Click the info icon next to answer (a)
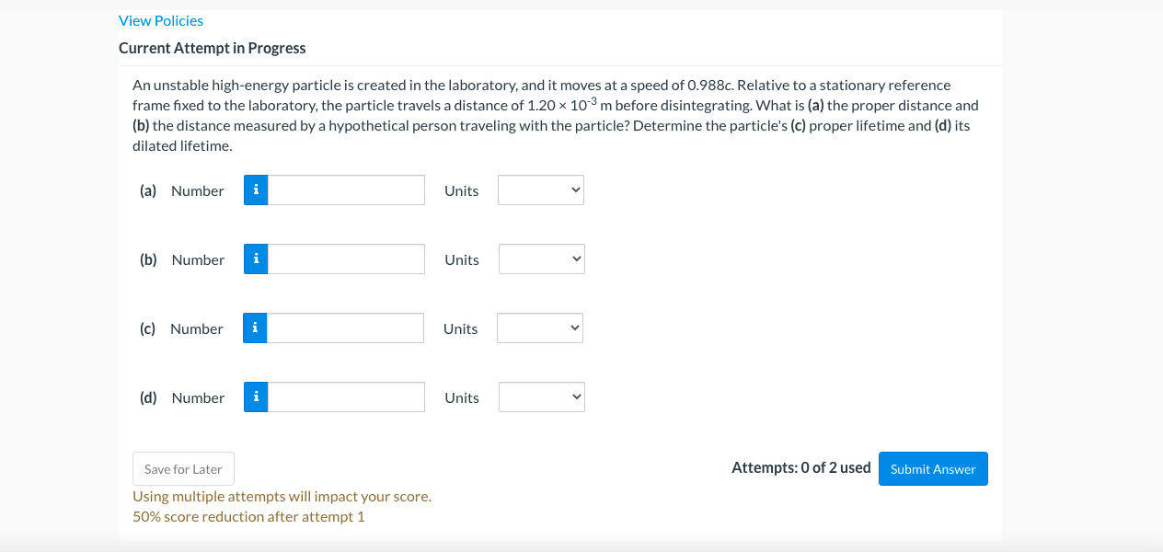 [255, 190]
